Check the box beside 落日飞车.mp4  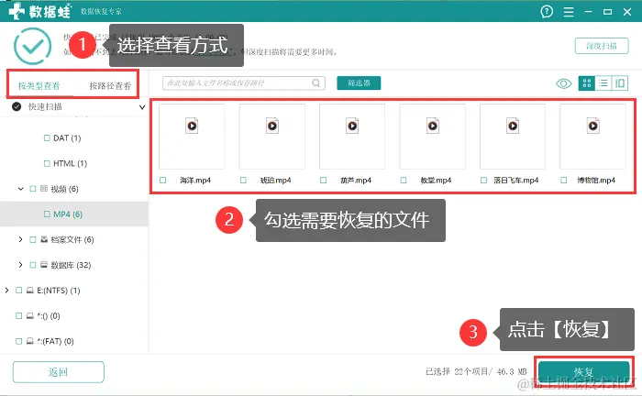[x=483, y=180]
